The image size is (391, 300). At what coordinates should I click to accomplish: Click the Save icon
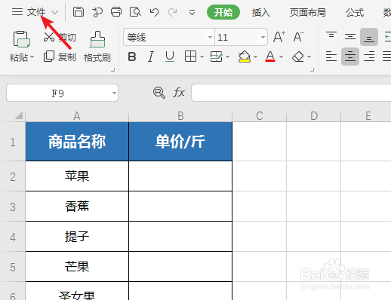(79, 12)
